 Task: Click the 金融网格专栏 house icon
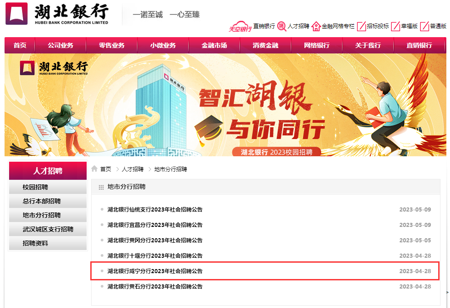(x=316, y=26)
